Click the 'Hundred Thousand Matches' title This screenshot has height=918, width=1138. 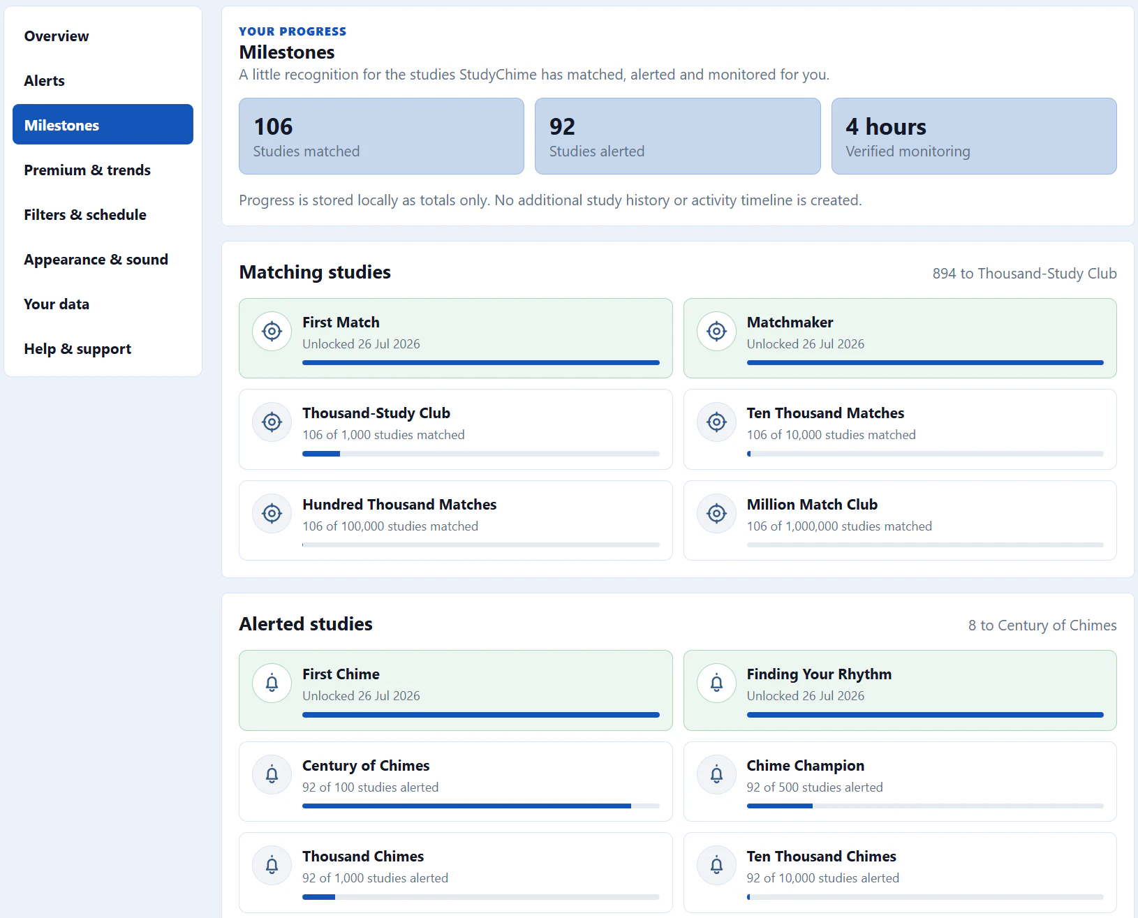pos(399,504)
